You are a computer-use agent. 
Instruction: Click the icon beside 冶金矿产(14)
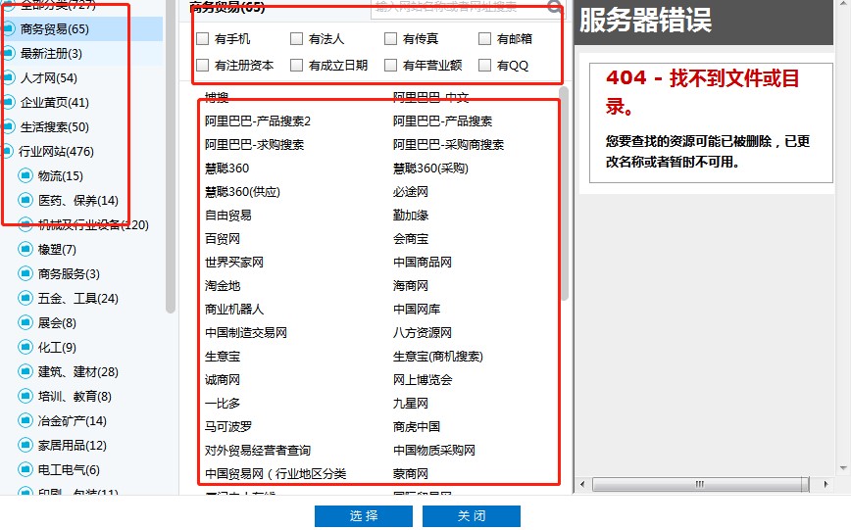[25, 420]
